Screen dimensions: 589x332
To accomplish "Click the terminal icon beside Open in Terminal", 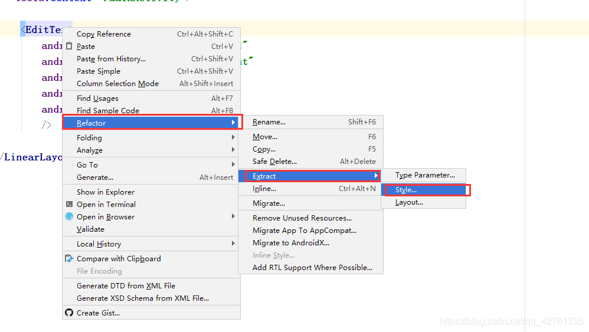I will coord(69,204).
